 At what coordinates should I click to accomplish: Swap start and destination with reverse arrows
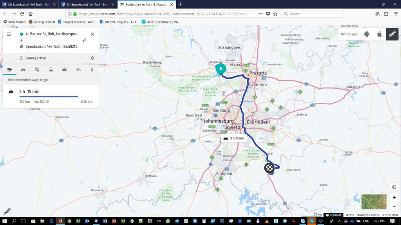[x=84, y=40]
